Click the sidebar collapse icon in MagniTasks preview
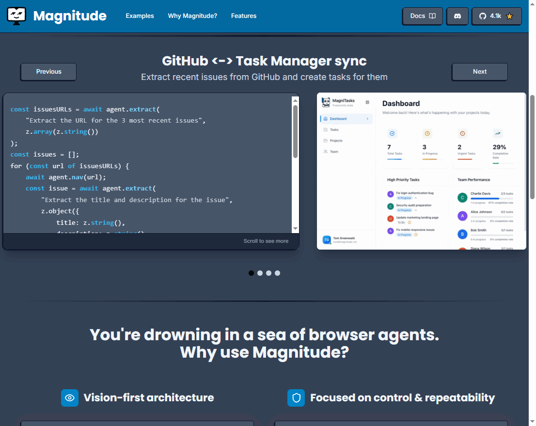This screenshot has height=426, width=536. (x=367, y=102)
